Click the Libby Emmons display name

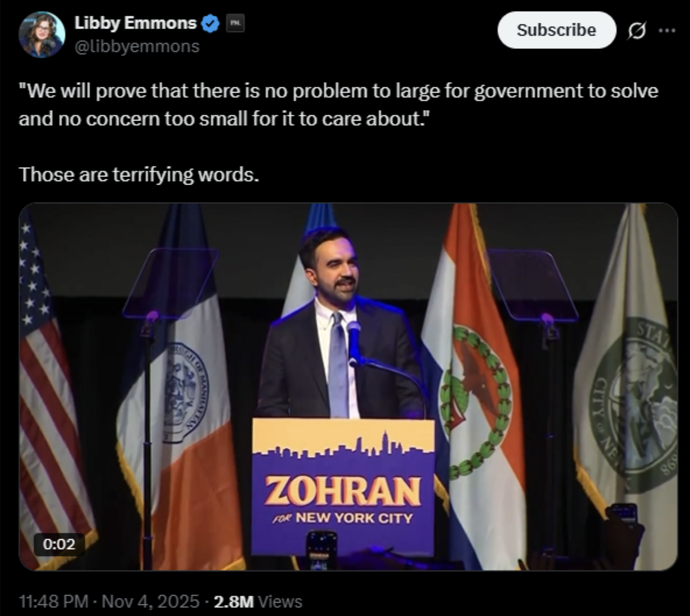[x=135, y=23]
